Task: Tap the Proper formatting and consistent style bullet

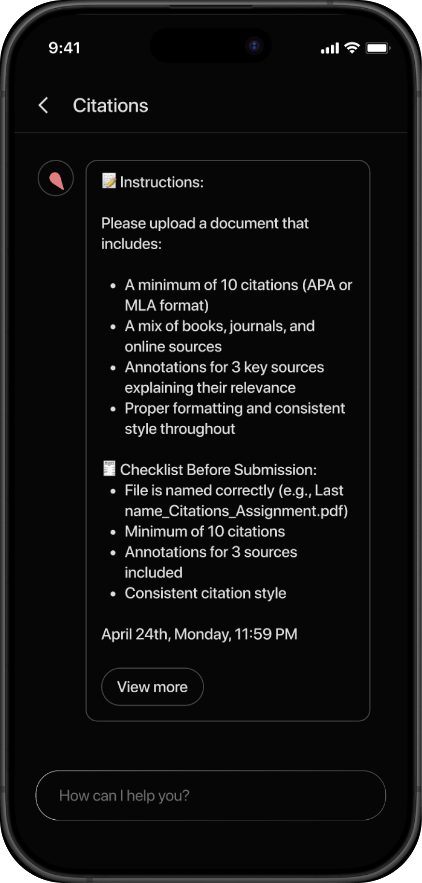Action: click(x=235, y=418)
